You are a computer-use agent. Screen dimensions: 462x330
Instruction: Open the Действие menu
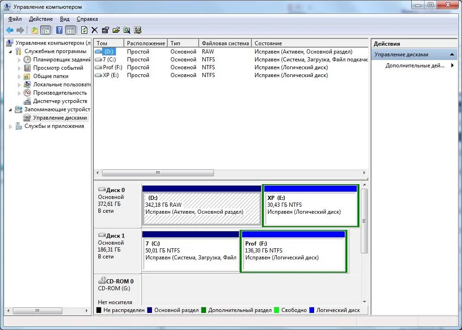41,19
